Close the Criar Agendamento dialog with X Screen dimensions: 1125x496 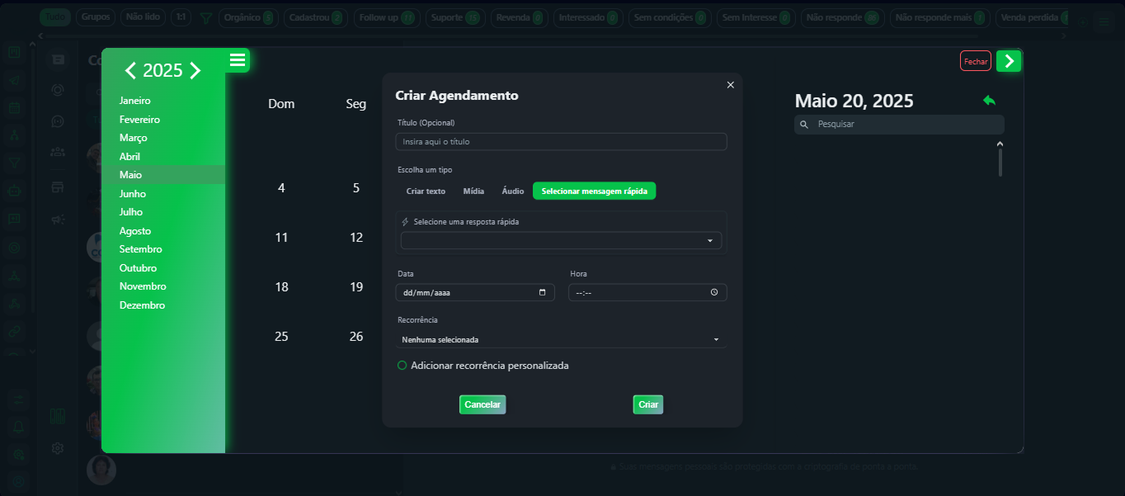tap(730, 85)
